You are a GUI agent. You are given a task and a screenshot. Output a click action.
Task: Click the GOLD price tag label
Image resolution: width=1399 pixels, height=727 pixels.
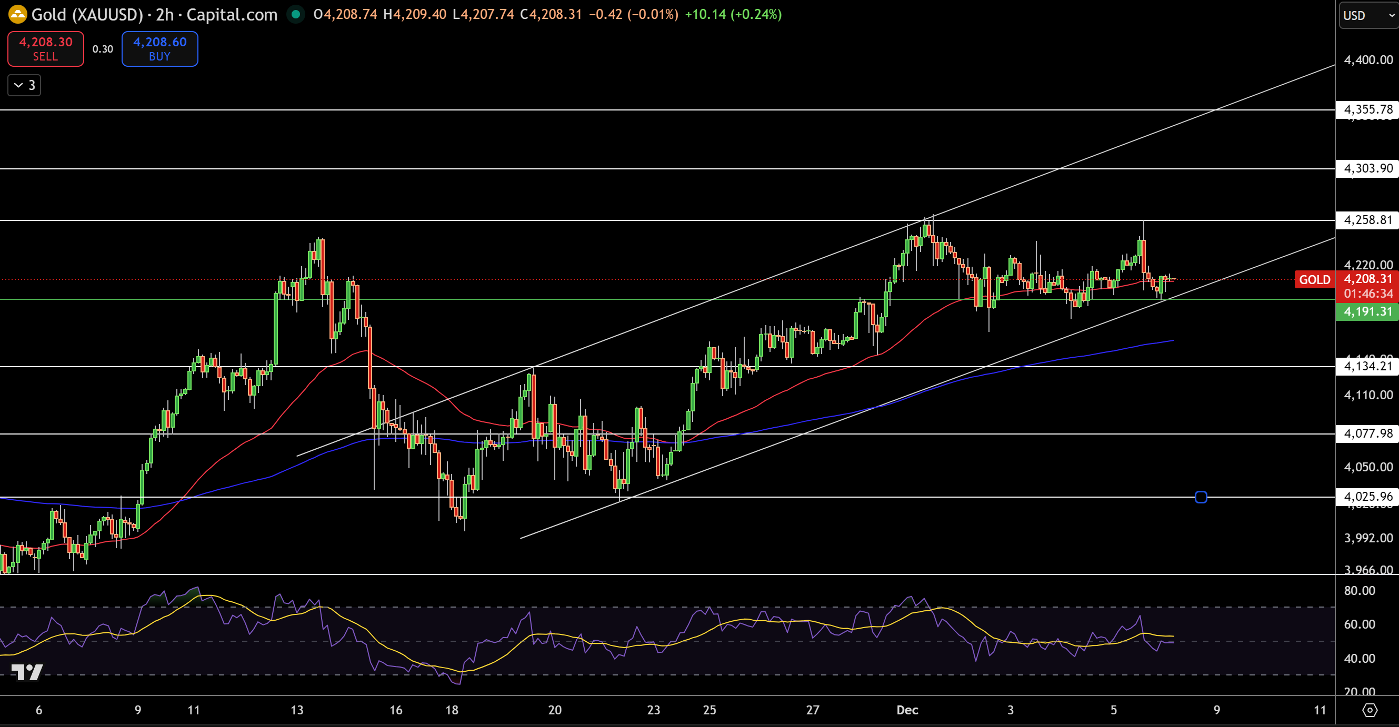point(1314,280)
